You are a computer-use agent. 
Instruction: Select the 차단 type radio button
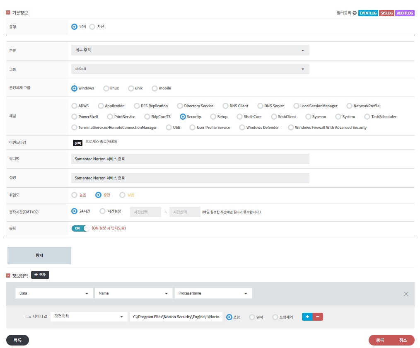tap(92, 27)
